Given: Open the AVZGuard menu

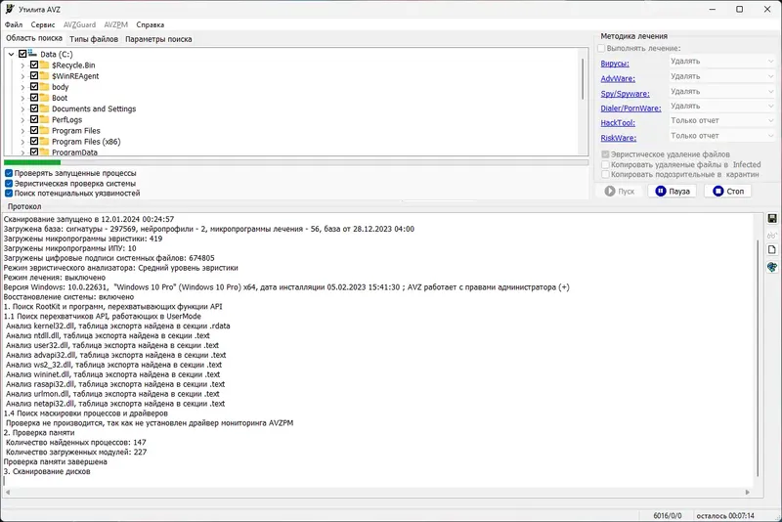Looking at the screenshot, I should pyautogui.click(x=79, y=24).
